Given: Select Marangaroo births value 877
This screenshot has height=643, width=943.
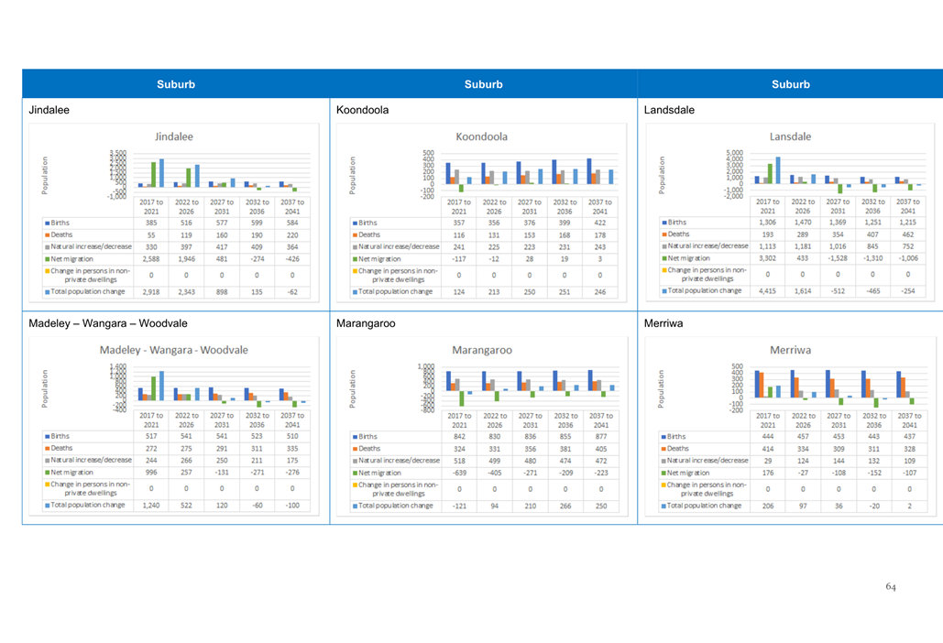Looking at the screenshot, I should click(x=600, y=437).
